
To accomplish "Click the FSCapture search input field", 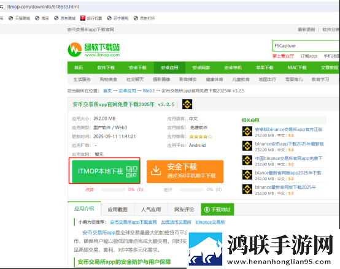I will 306,46.
